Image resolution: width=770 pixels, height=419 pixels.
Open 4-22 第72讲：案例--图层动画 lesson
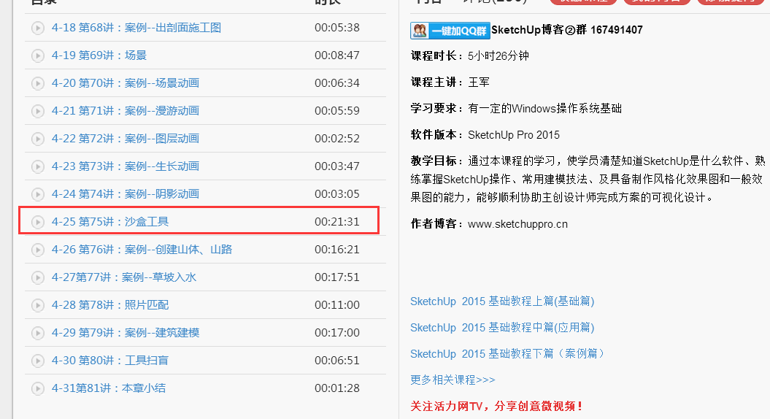pyautogui.click(x=126, y=139)
